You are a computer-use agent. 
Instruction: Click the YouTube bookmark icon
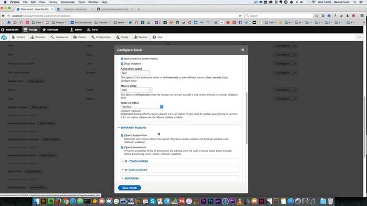(x=228, y=23)
